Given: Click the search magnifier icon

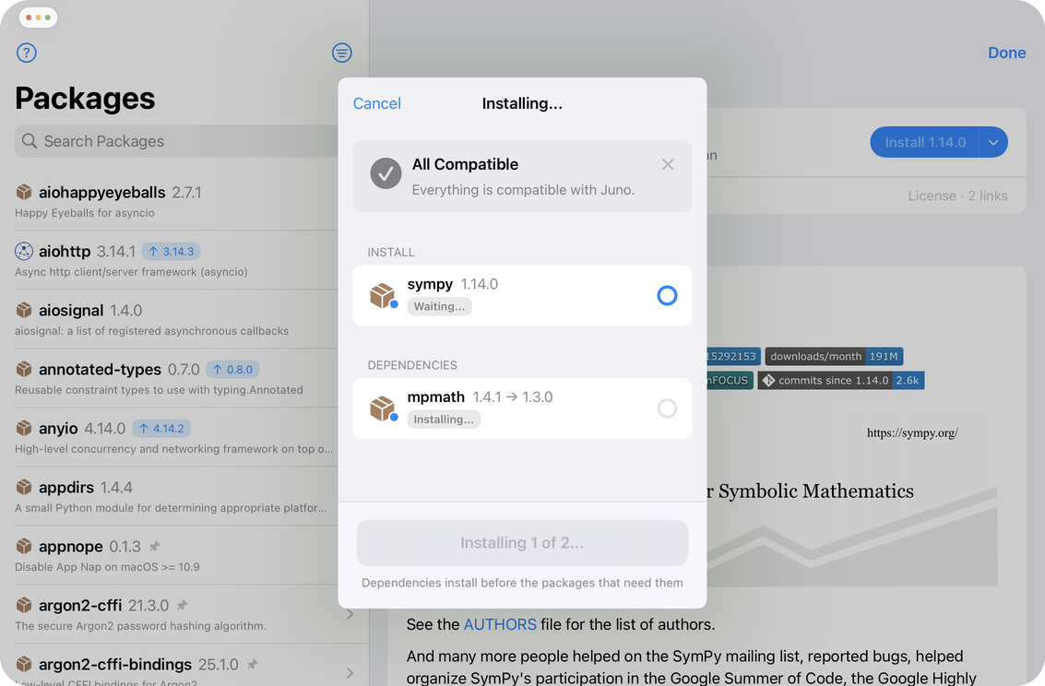Looking at the screenshot, I should click(x=30, y=141).
